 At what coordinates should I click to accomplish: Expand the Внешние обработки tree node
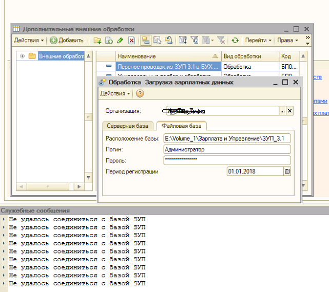[x=22, y=56]
